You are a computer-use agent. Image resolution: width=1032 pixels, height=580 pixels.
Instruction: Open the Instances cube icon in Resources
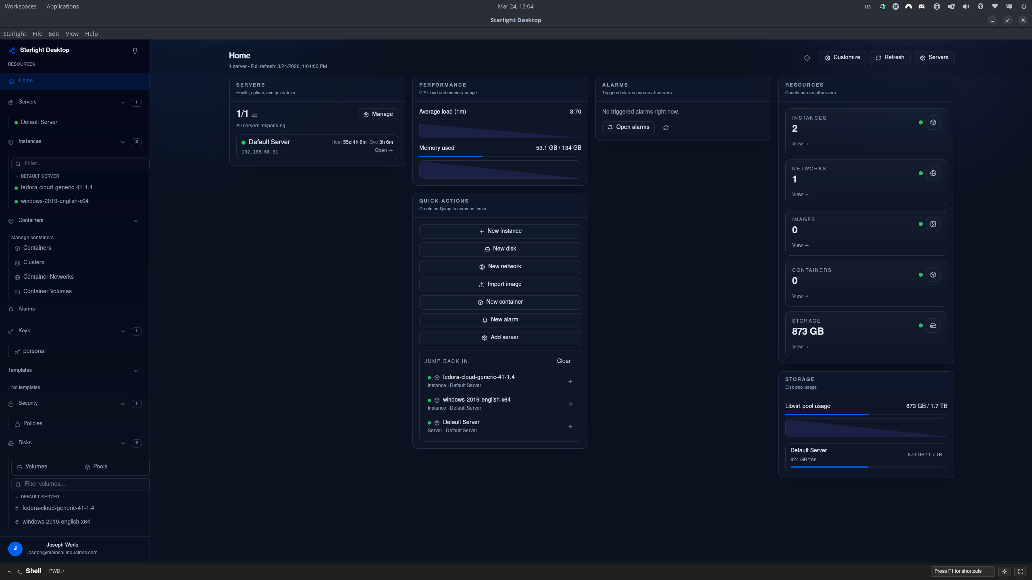(933, 122)
